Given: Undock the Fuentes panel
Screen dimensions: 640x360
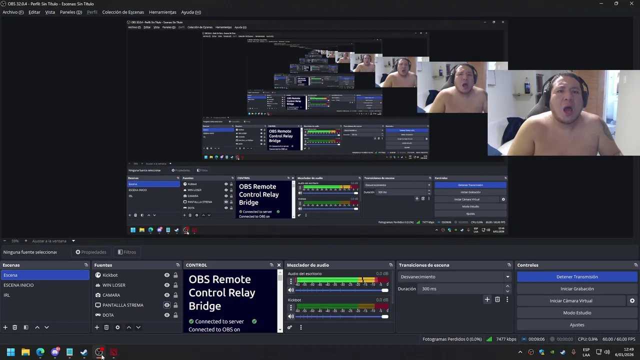Looking at the screenshot, I should click(177, 265).
